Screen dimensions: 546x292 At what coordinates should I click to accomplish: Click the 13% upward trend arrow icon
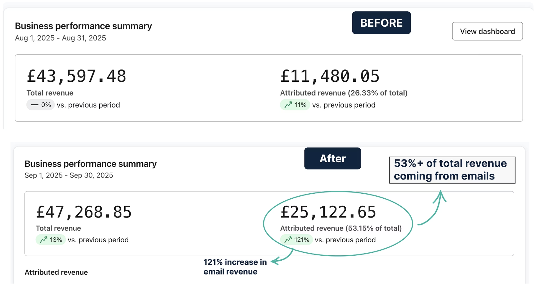coord(44,240)
